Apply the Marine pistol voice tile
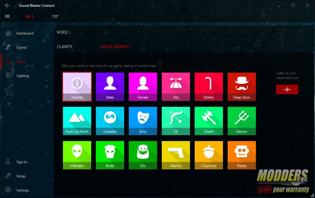The height and width of the screenshot is (198, 315). (x=176, y=155)
